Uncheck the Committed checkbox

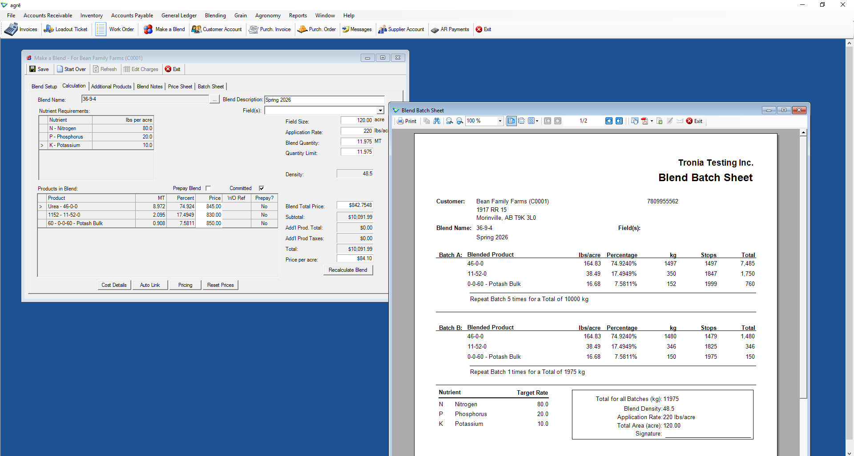(x=262, y=188)
